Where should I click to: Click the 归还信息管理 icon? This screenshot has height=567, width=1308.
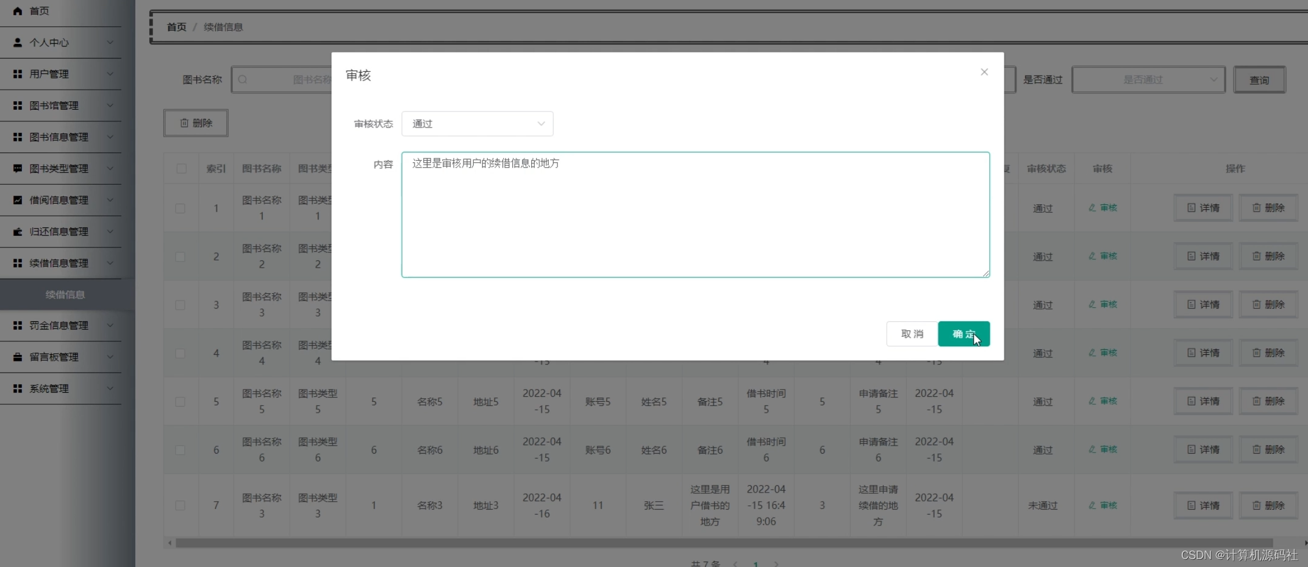[18, 232]
